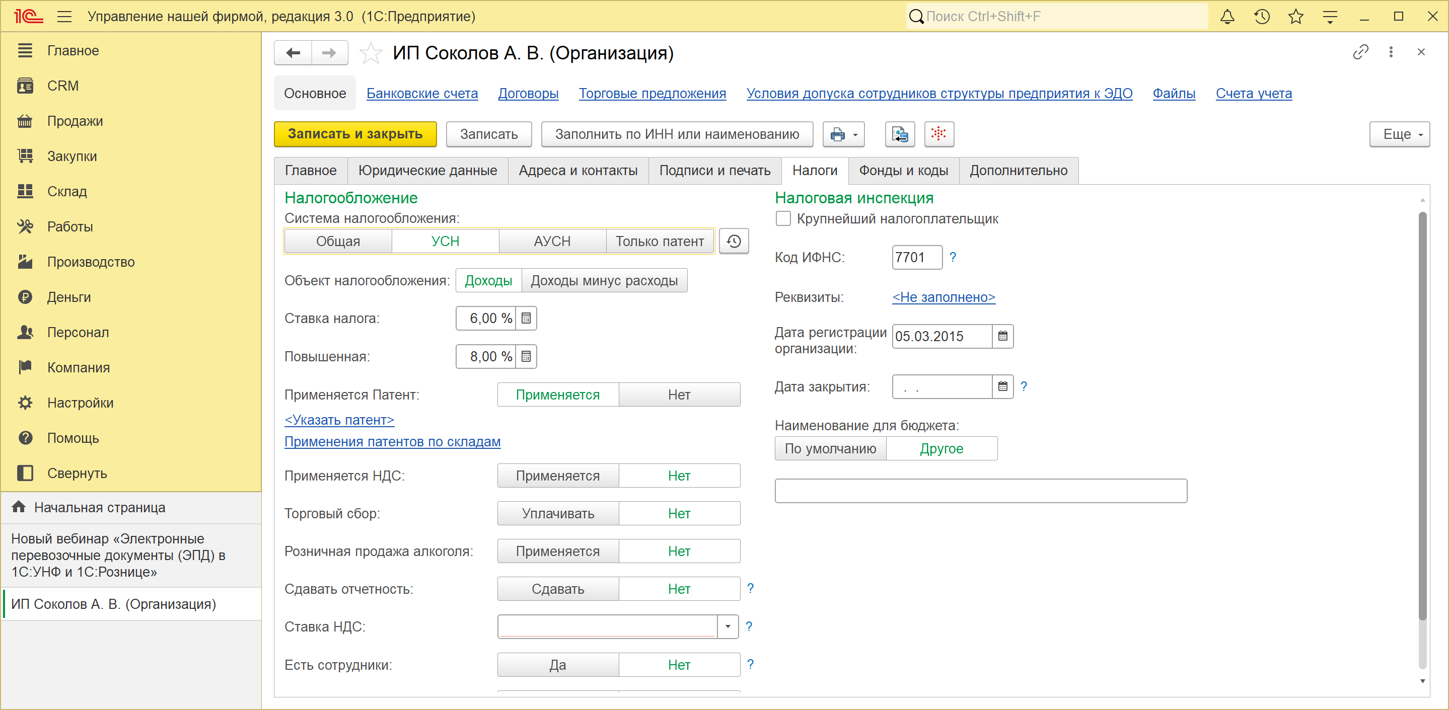Open history clock icon in title bar
This screenshot has width=1449, height=710.
pos(1262,17)
